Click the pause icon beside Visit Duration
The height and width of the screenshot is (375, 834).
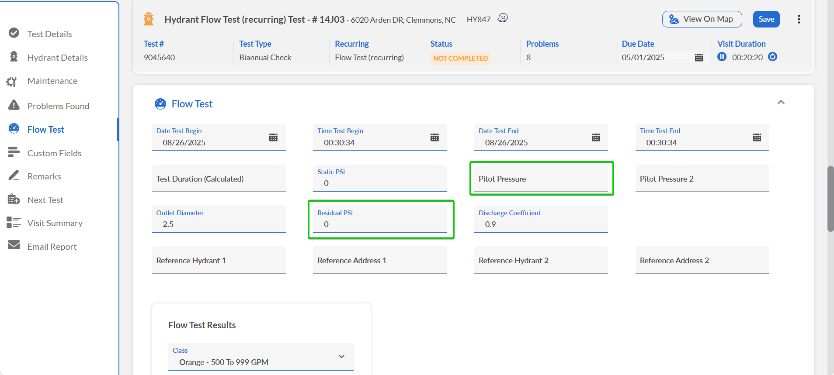(x=722, y=57)
